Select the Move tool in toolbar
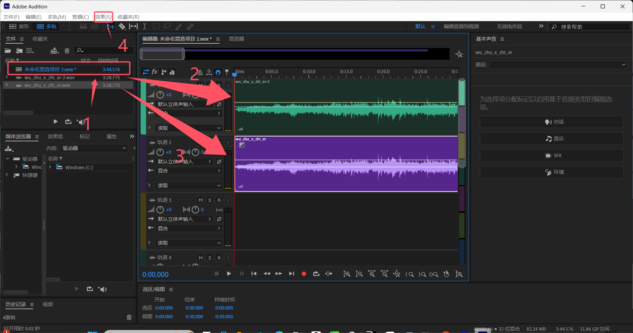This screenshot has height=333, width=633. [x=111, y=27]
